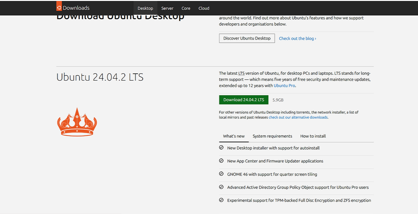Click the Ubuntu 24.04.2 LTS heading
418x214 pixels.
100,77
